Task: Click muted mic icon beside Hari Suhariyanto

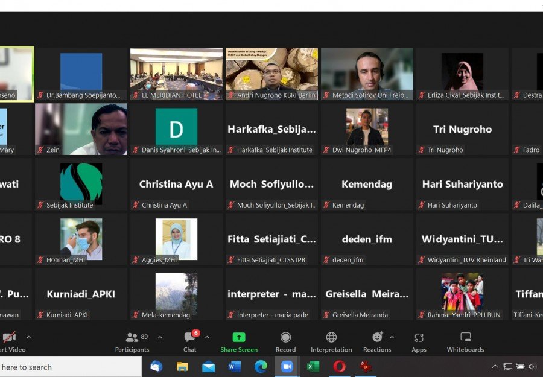Action: click(422, 205)
